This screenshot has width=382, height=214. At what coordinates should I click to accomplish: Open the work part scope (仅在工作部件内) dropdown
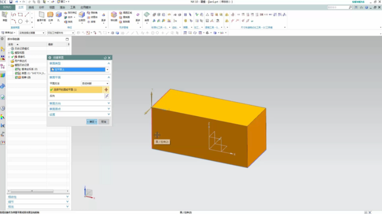[61, 33]
